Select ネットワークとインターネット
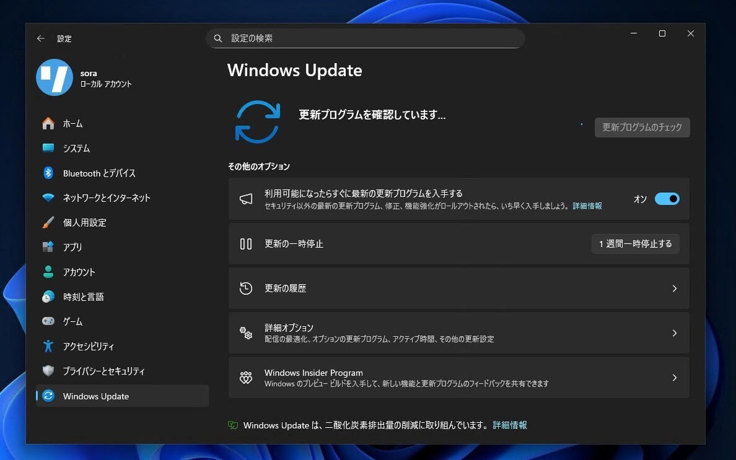This screenshot has height=460, width=736. pyautogui.click(x=123, y=197)
